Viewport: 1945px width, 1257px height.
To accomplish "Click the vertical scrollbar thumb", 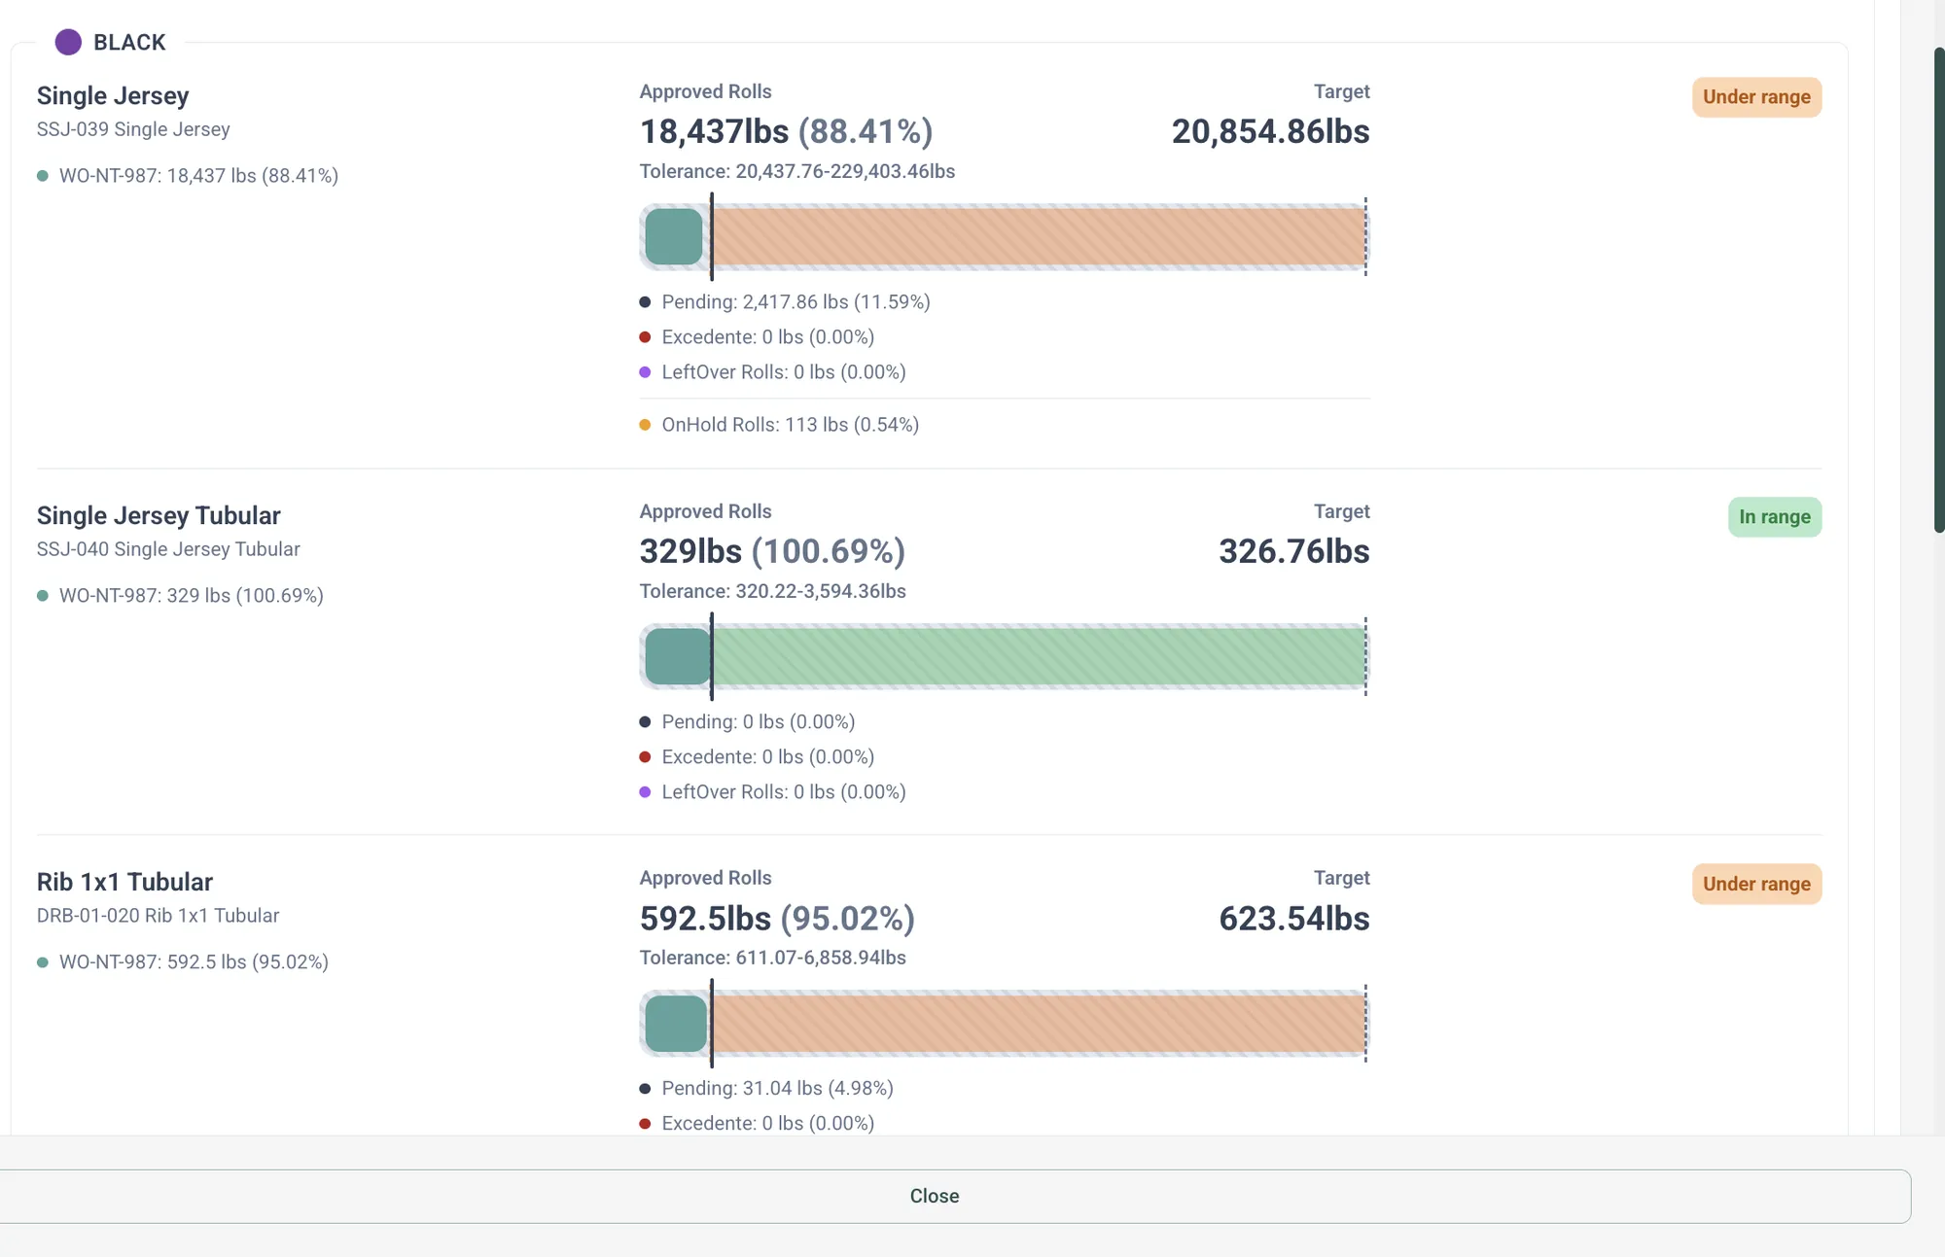I will pyautogui.click(x=1939, y=290).
